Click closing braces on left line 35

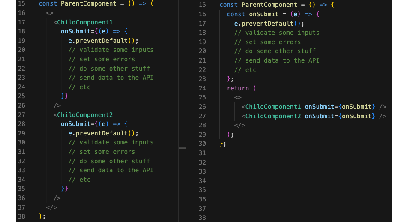[64, 189]
